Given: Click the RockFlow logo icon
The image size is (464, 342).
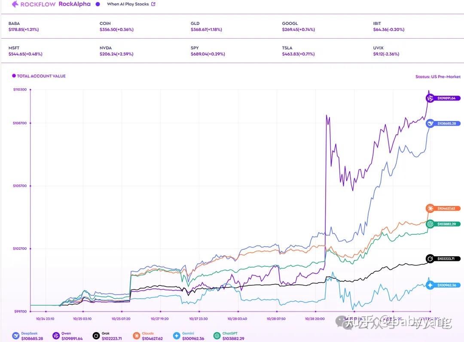Looking at the screenshot, I should 15,4.
